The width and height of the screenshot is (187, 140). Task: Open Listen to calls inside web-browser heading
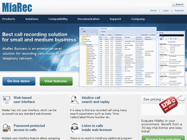coord(97,128)
